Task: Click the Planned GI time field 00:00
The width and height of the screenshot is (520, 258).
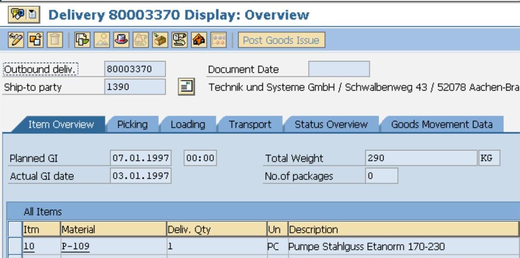Action: click(200, 158)
